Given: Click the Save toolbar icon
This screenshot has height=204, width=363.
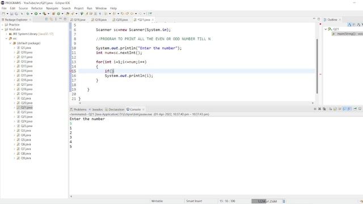Looking at the screenshot, I should tap(11, 14).
